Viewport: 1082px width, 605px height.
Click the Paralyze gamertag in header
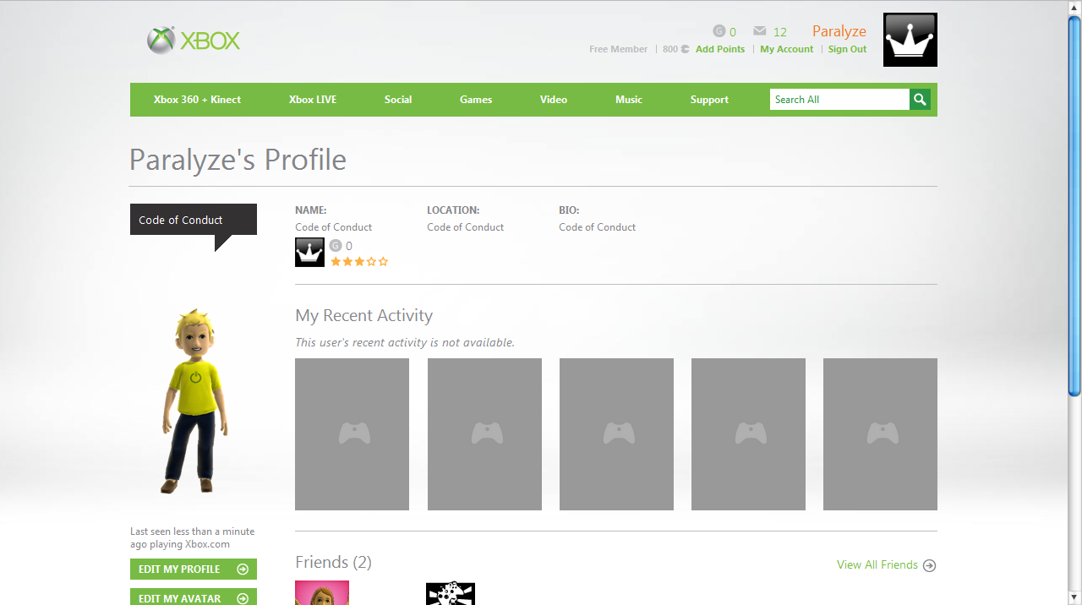pos(839,31)
